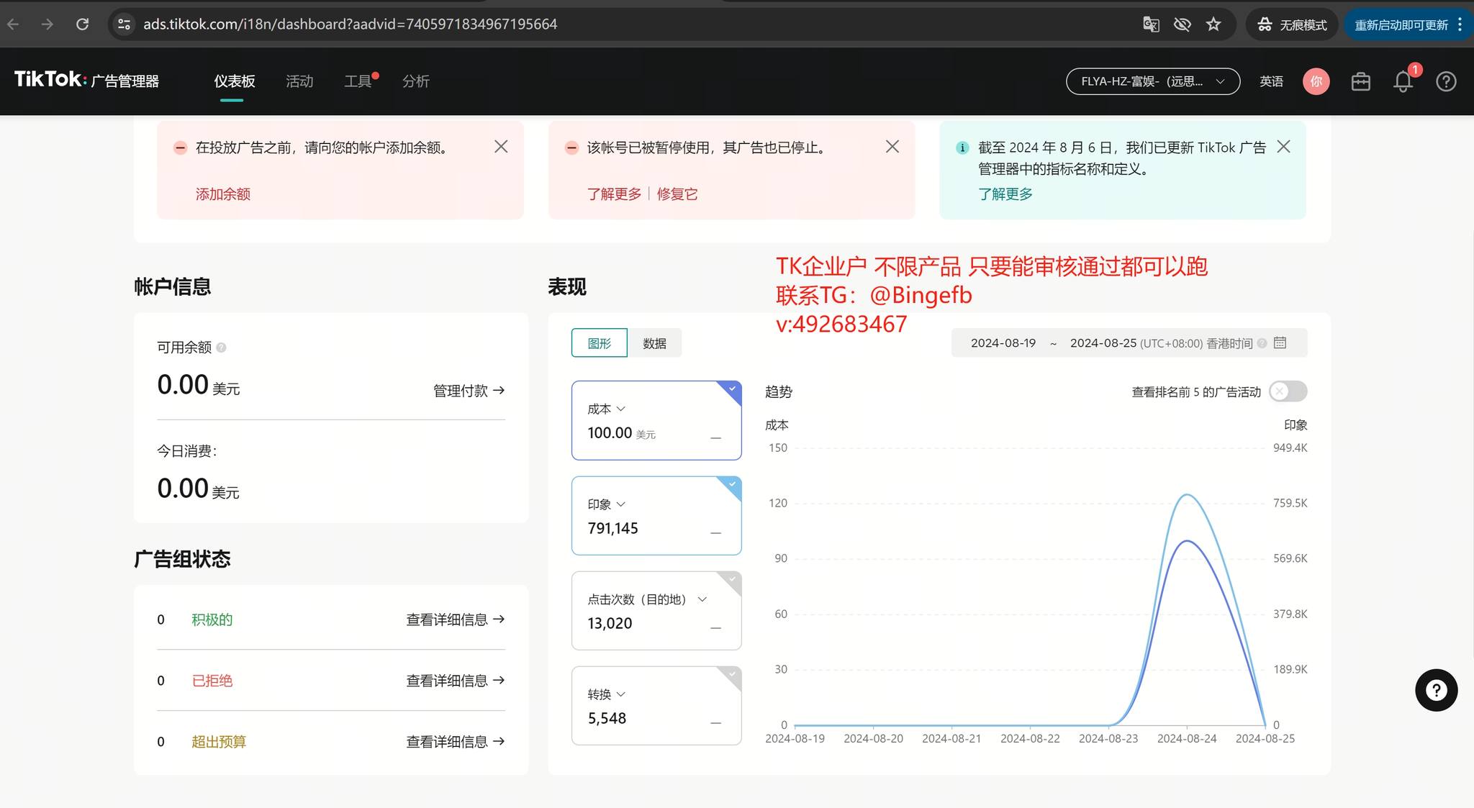Viewport: 1474px width, 808px height.
Task: Open notifications bell
Action: [1403, 81]
